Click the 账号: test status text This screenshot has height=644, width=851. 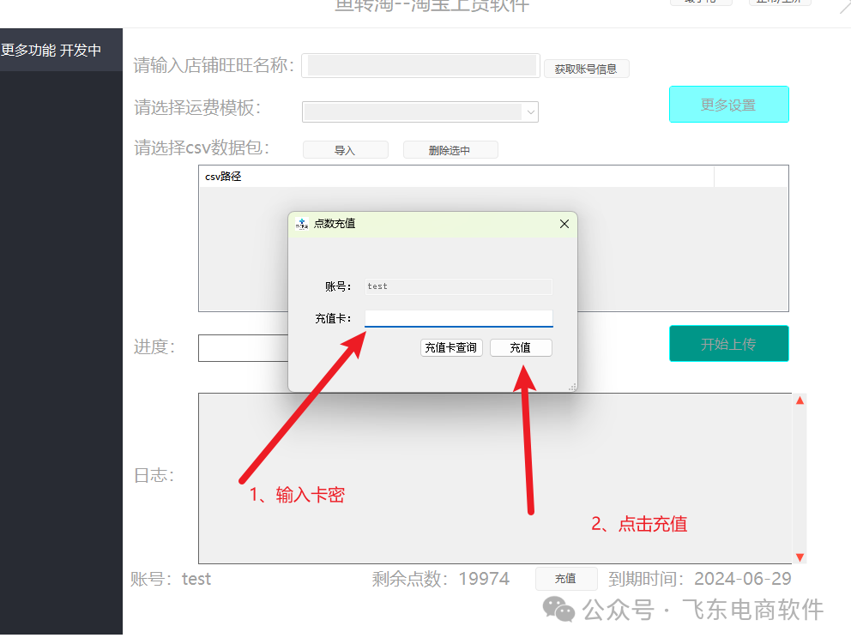171,579
